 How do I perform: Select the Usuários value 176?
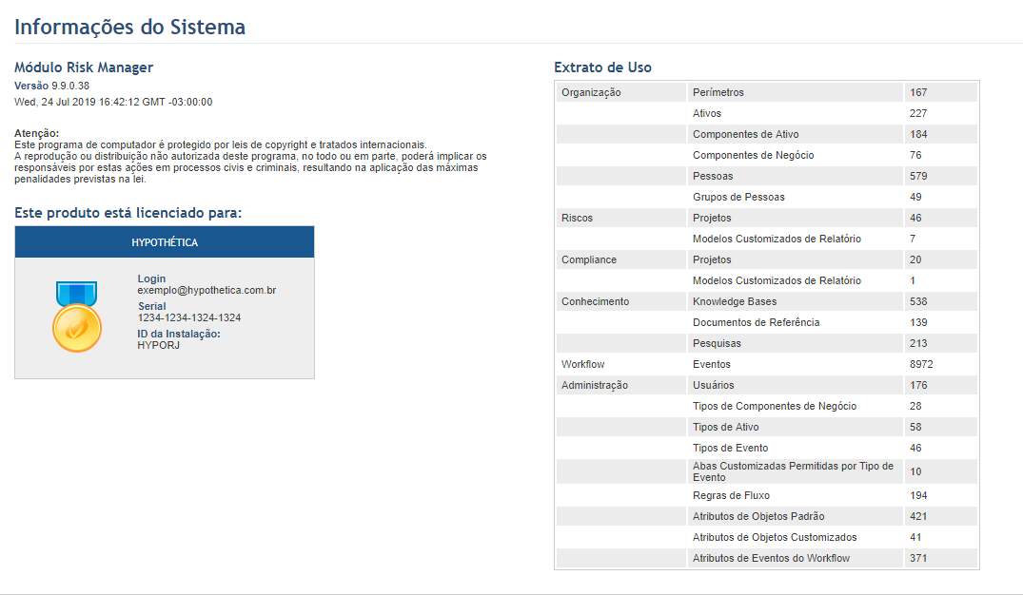918,385
